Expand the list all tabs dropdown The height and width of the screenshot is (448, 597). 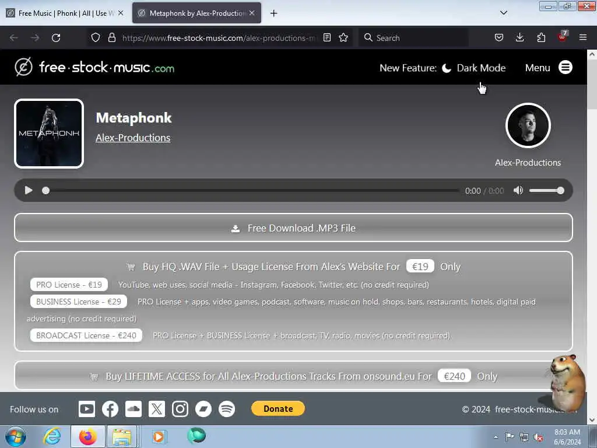point(503,13)
